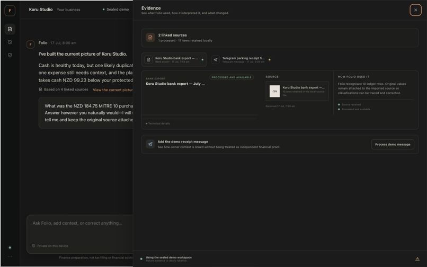Select the Koru Studio bank export source tab
Viewport: 427px width, 267px height.
[174, 60]
